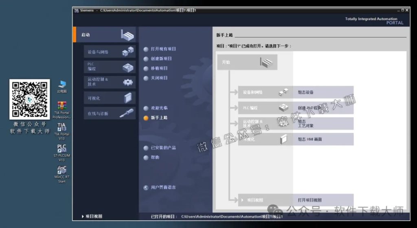The image size is (417, 228).
Task: Click the 开始 block in first steps
Action: pos(247,62)
